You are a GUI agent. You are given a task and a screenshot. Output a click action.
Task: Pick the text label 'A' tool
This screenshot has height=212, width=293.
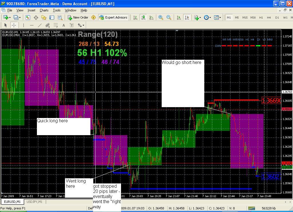tap(64, 25)
